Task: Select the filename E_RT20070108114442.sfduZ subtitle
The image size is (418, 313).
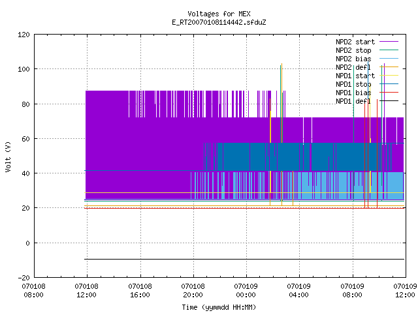Action: pos(219,22)
